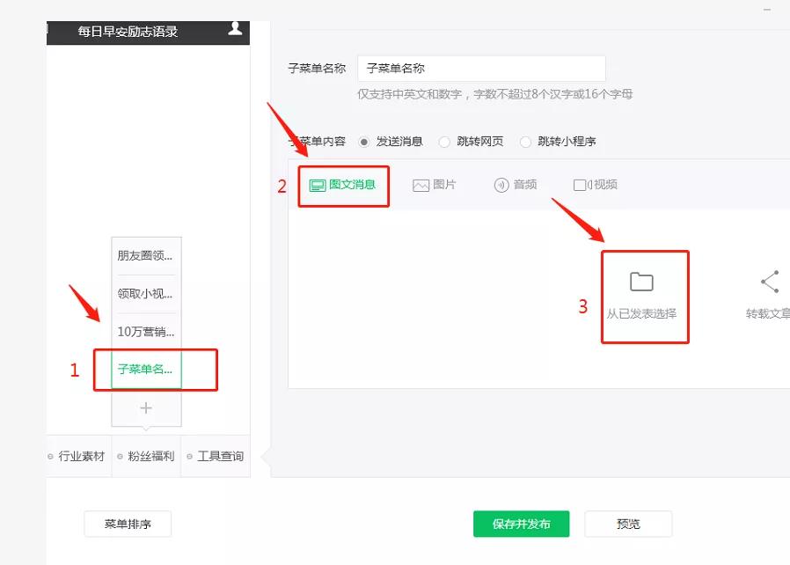Click the profile icon in phone preview header

point(235,29)
